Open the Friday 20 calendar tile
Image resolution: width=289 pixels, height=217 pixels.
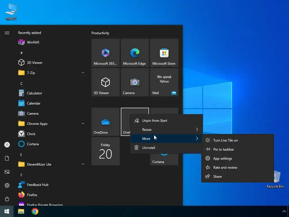[x=106, y=151]
